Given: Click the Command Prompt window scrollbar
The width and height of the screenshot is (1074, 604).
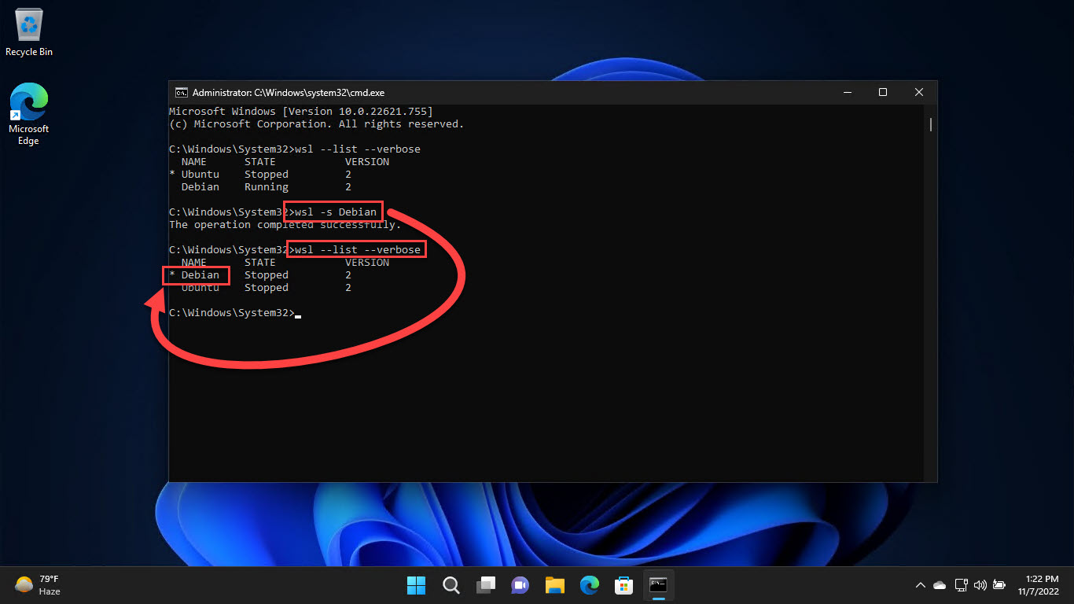Looking at the screenshot, I should point(931,124).
